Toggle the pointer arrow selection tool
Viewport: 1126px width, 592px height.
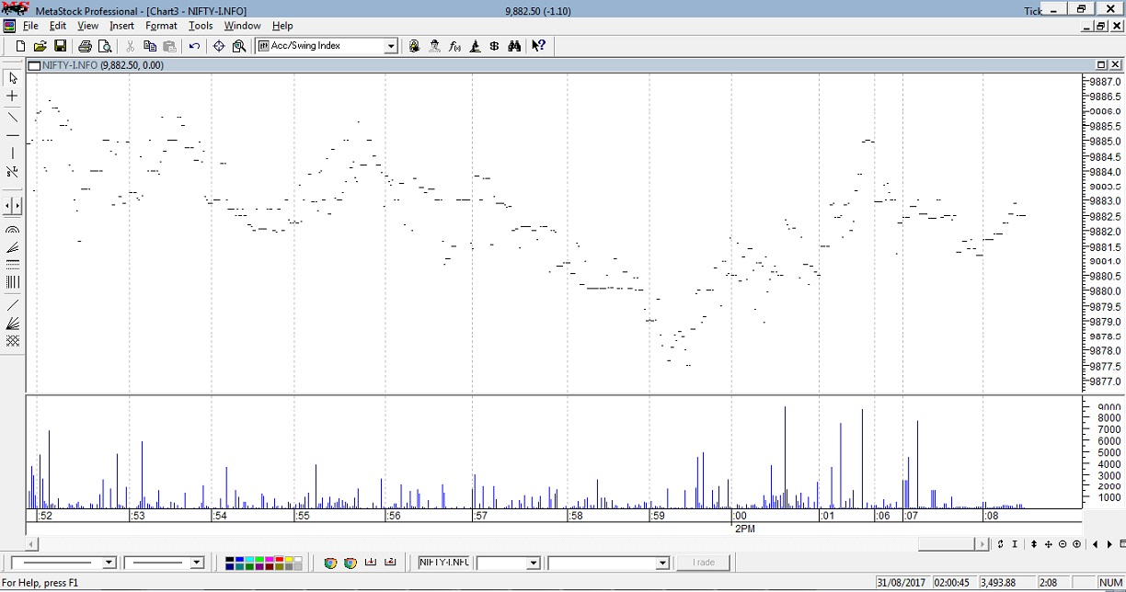(x=13, y=78)
